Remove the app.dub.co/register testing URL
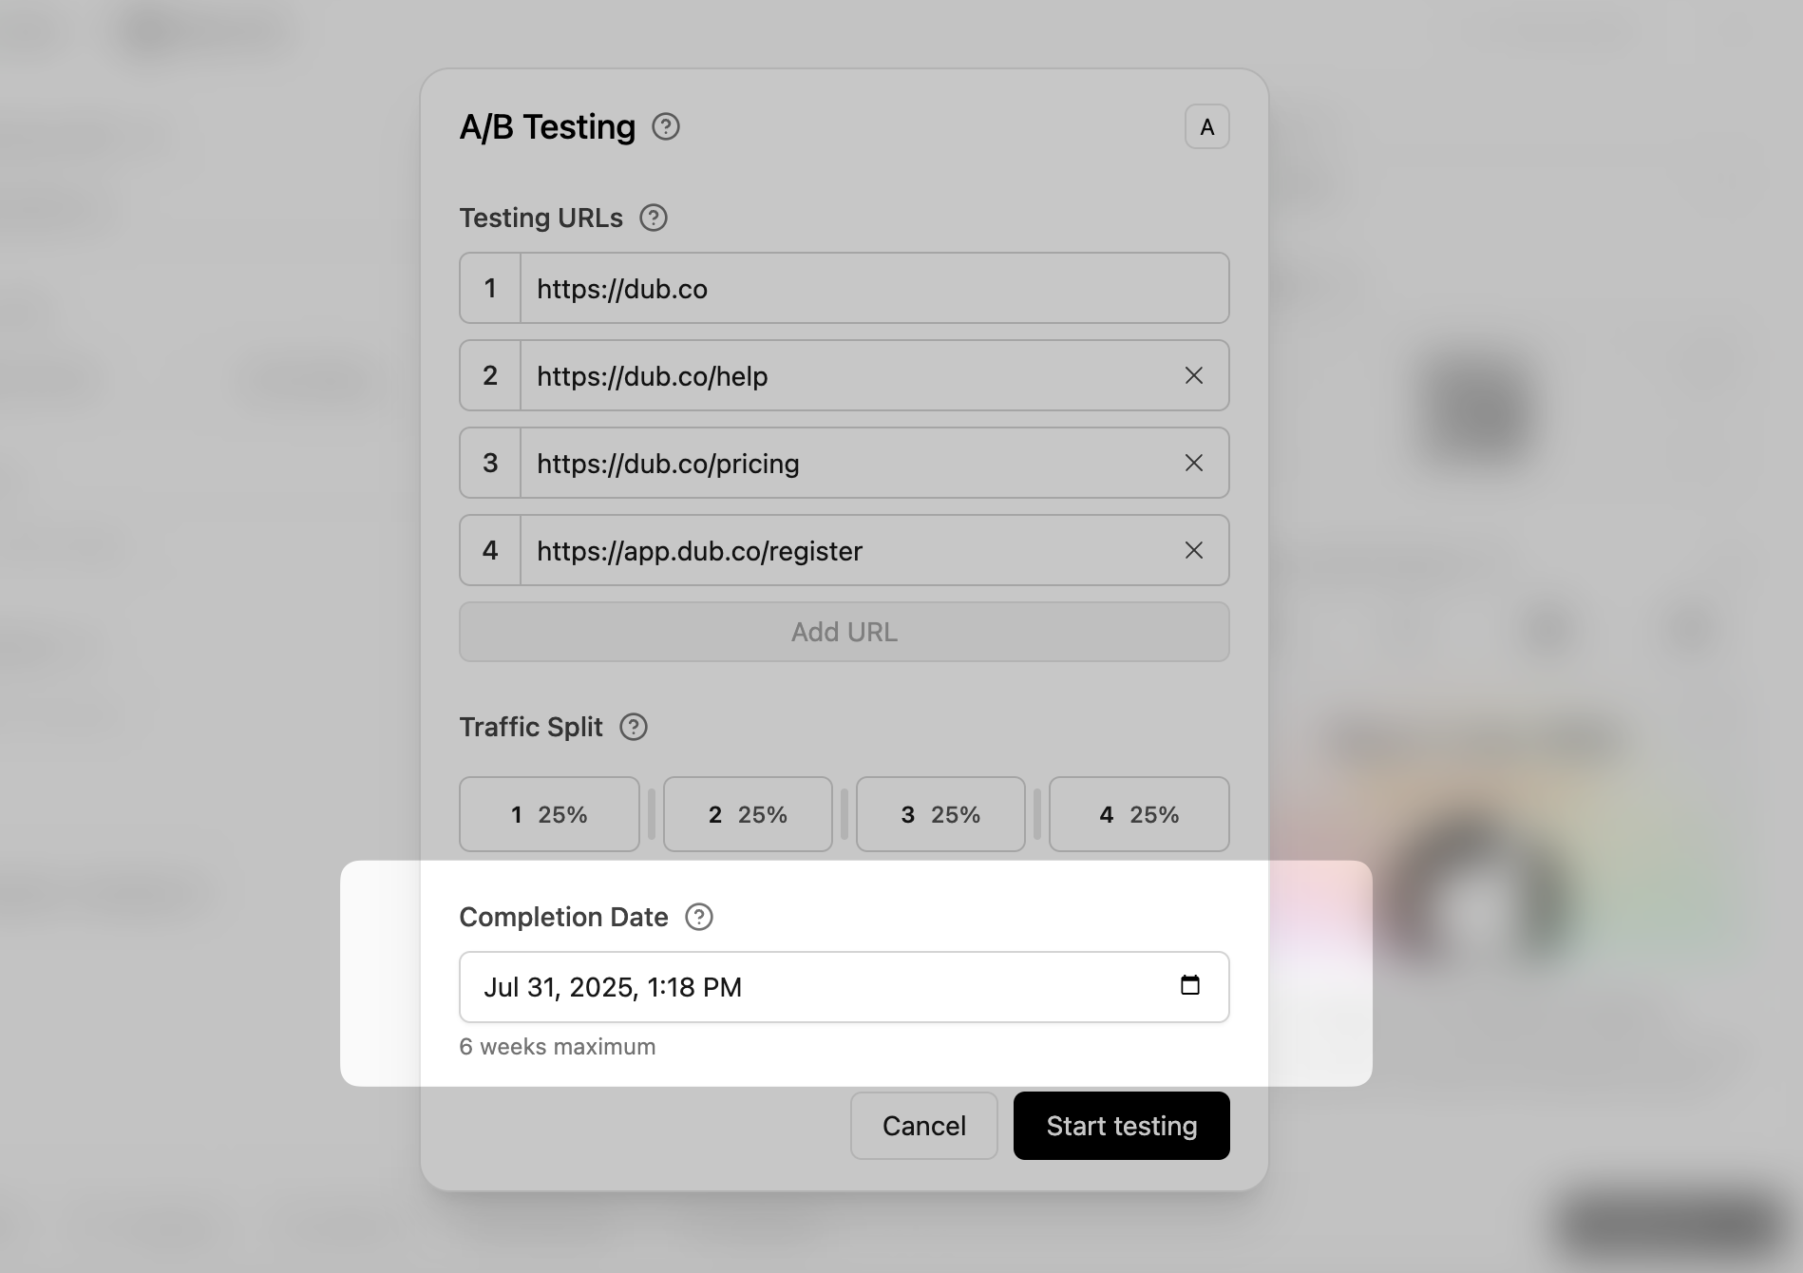Viewport: 1803px width, 1273px height. point(1194,551)
